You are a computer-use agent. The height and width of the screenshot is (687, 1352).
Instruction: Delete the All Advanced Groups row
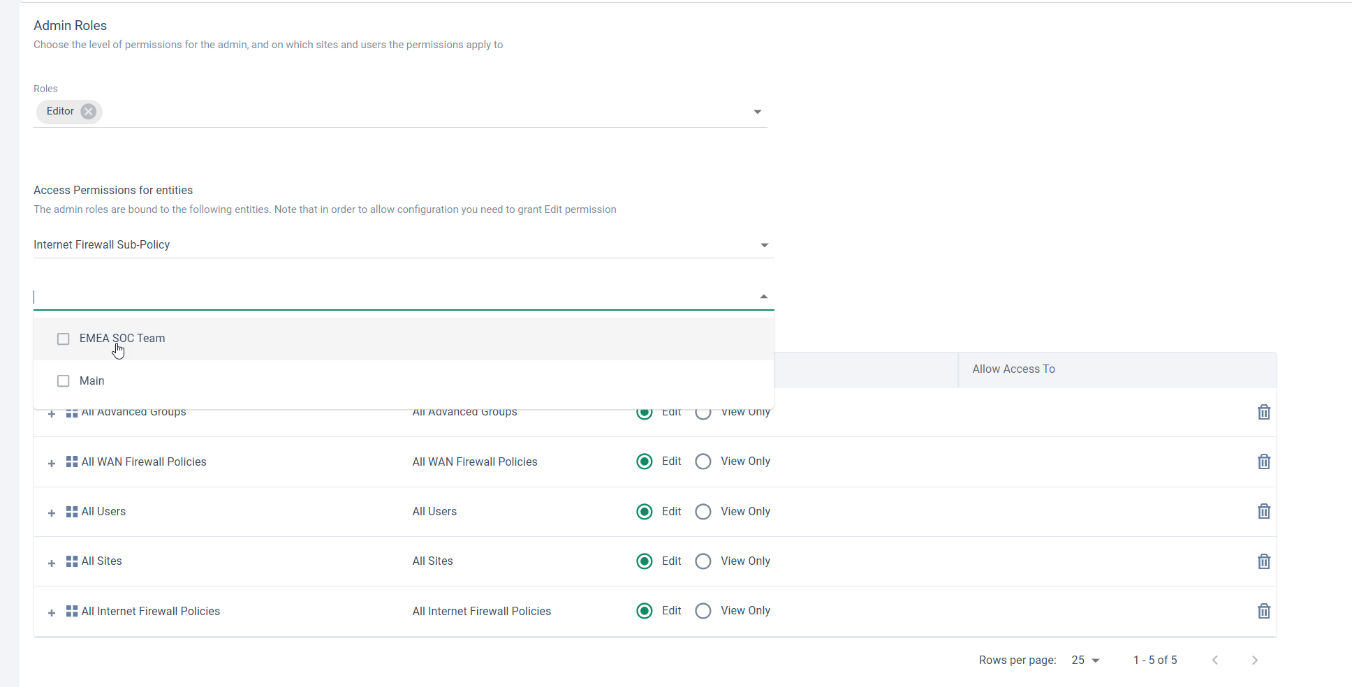(x=1263, y=412)
